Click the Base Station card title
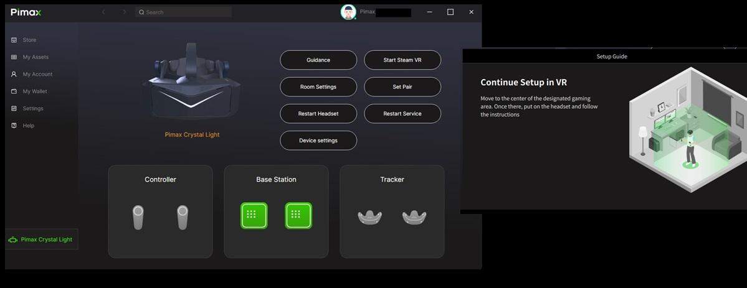 pos(277,180)
